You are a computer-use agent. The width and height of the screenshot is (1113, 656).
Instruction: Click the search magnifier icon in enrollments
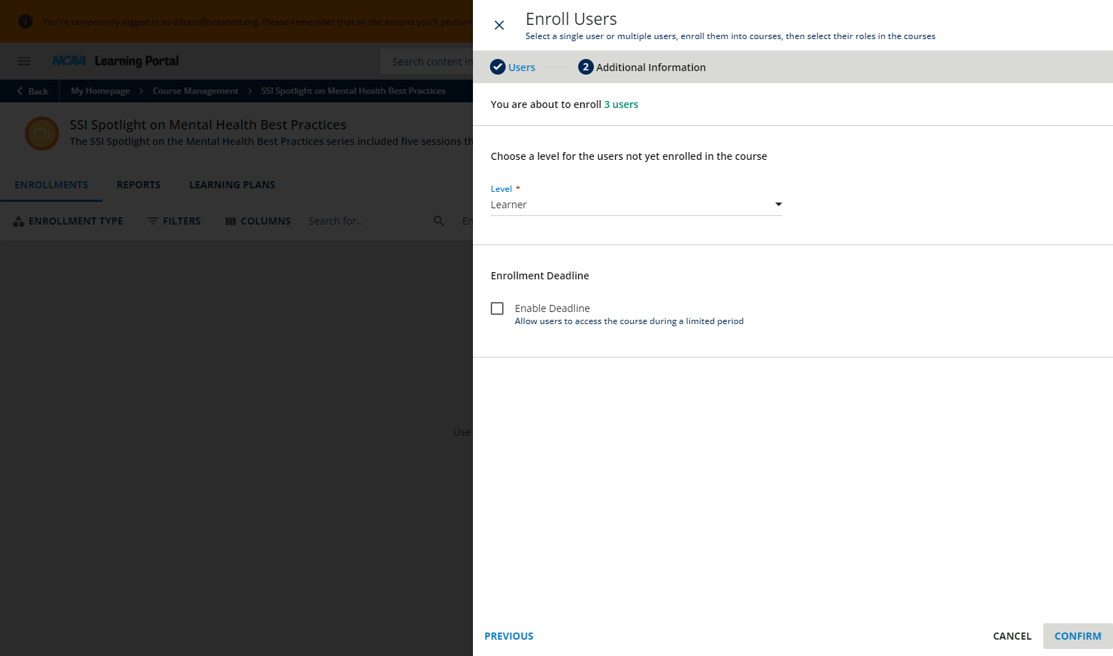439,221
